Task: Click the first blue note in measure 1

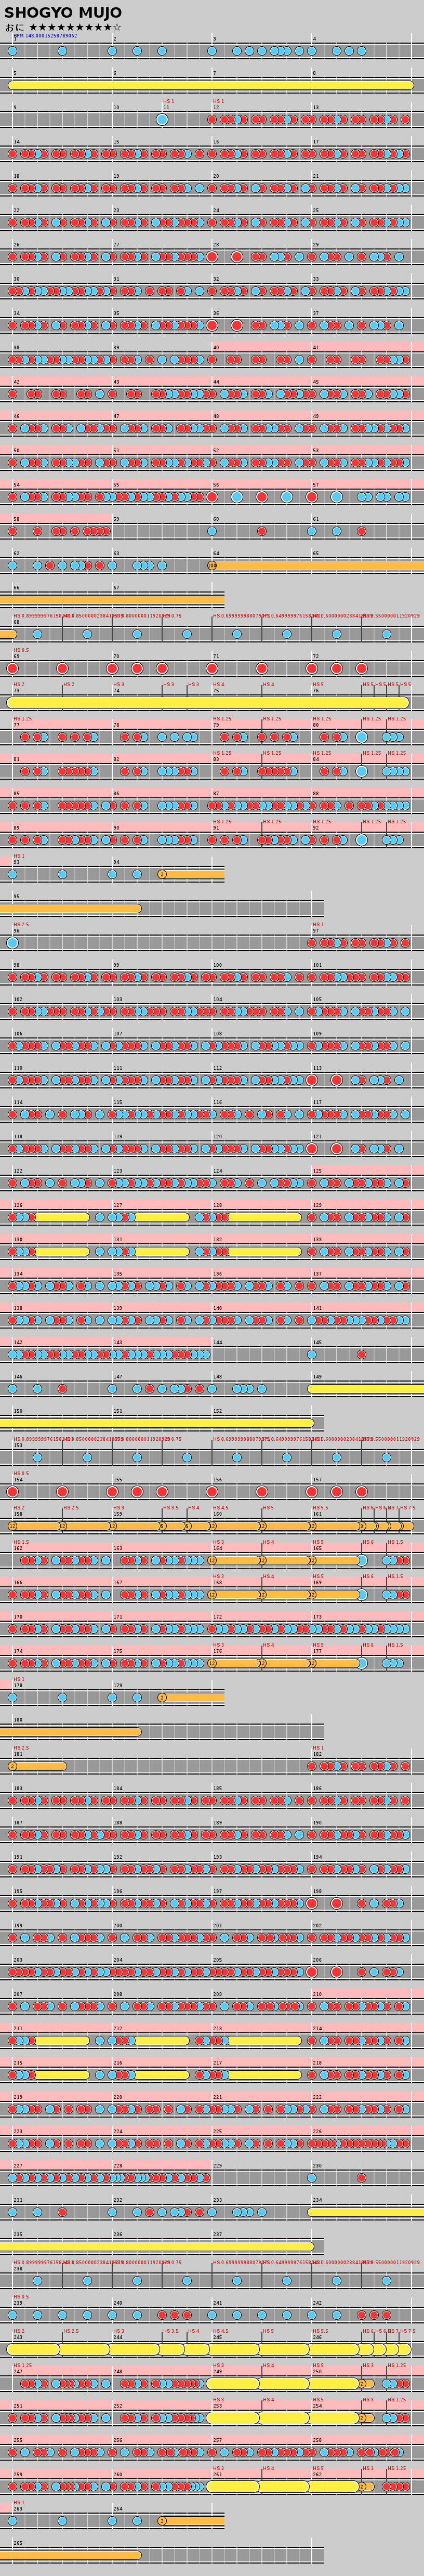Action: [12, 51]
